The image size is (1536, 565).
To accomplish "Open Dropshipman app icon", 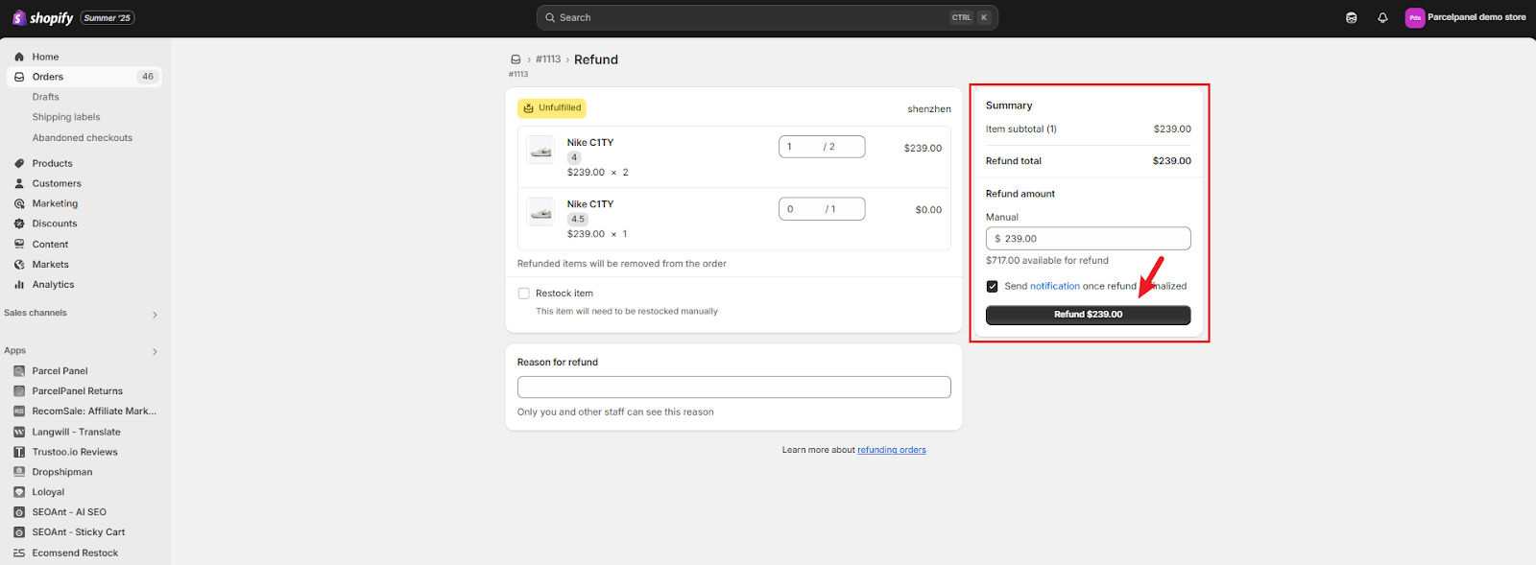I will (x=19, y=472).
